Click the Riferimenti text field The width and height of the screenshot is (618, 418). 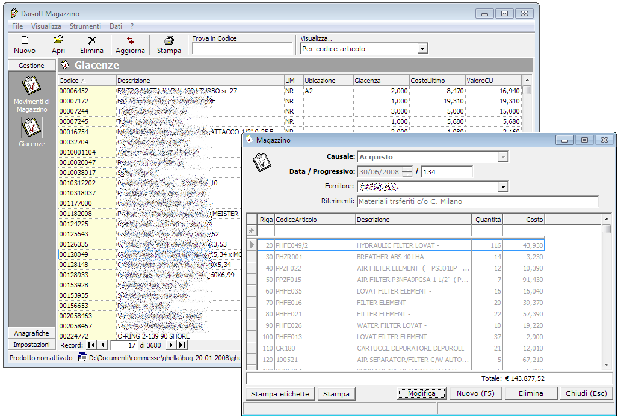pyautogui.click(x=478, y=201)
